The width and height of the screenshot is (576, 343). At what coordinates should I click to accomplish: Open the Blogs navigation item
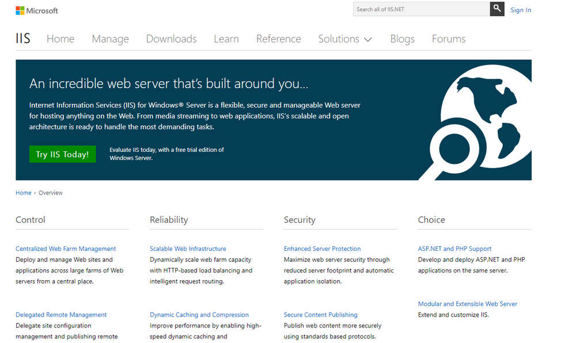tap(402, 39)
